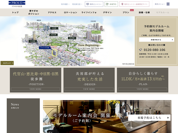The width and height of the screenshot is (178, 133).
Task: Click the pencil icon on 来場予約 button
Action: [x=107, y=4]
